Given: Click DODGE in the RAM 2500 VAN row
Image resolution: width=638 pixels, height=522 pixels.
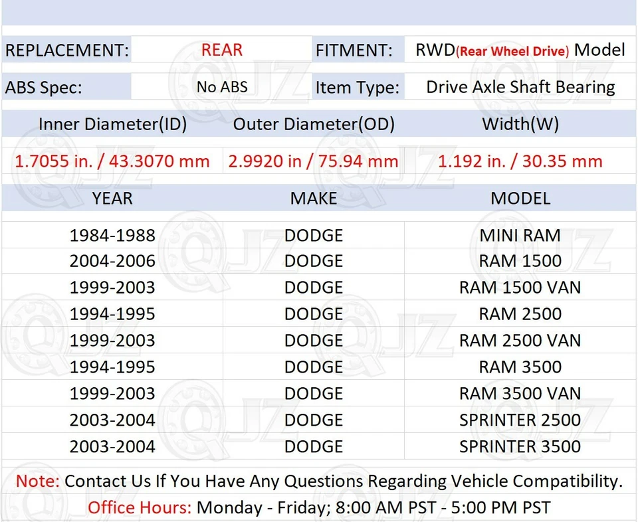Looking at the screenshot, I should 314,340.
